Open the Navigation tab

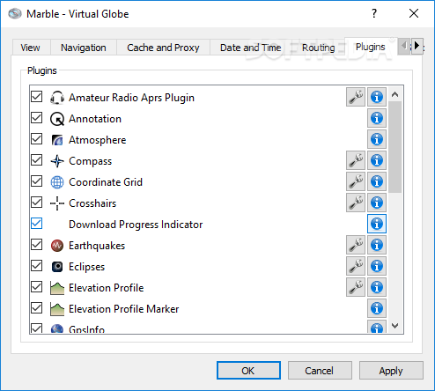point(84,48)
